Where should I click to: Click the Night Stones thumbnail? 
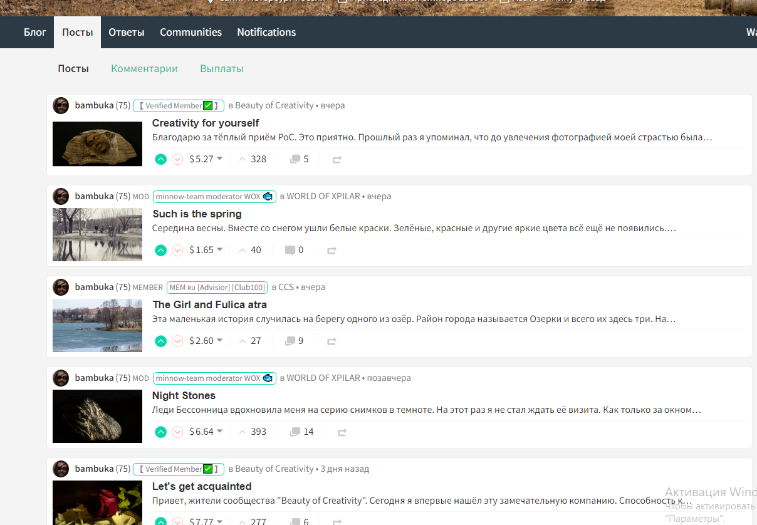pyautogui.click(x=97, y=416)
